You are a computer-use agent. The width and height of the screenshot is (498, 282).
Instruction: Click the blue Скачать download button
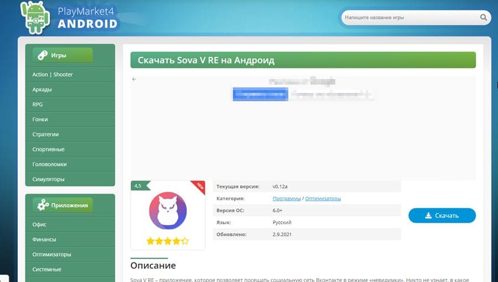(442, 216)
